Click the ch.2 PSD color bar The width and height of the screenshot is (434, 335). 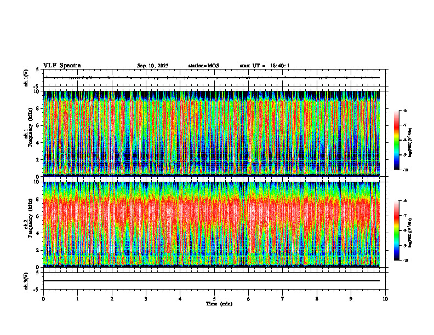(396, 230)
